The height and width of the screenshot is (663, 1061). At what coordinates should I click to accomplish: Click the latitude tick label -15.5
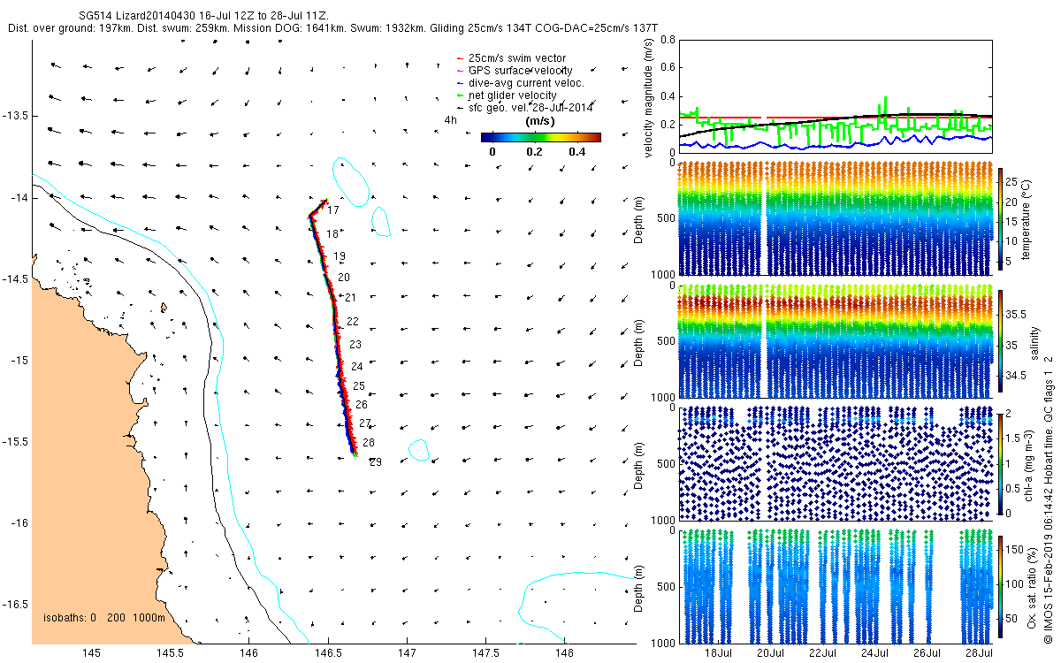coord(17,441)
